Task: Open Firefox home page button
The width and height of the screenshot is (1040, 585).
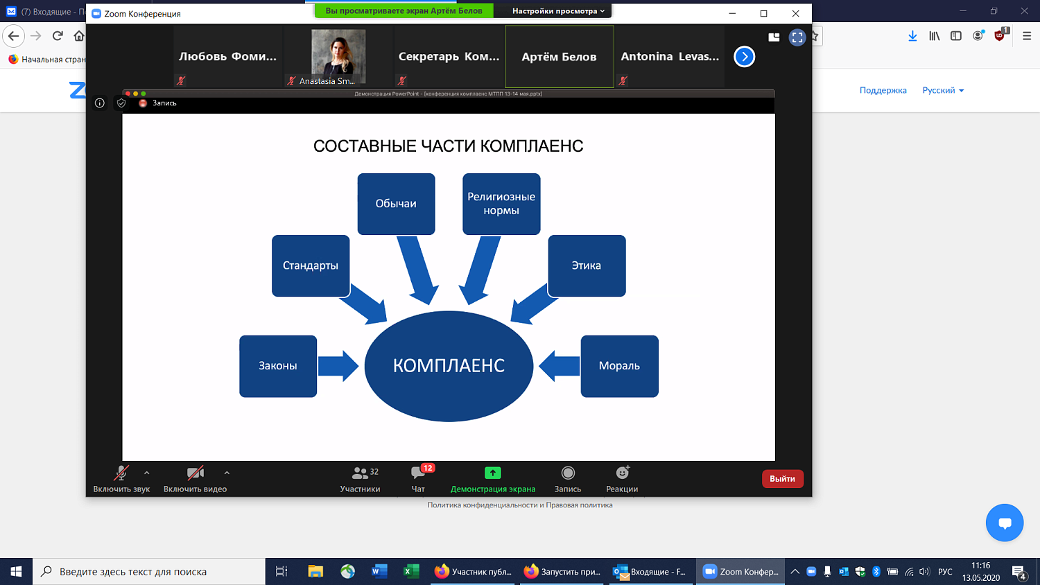Action: (79, 36)
